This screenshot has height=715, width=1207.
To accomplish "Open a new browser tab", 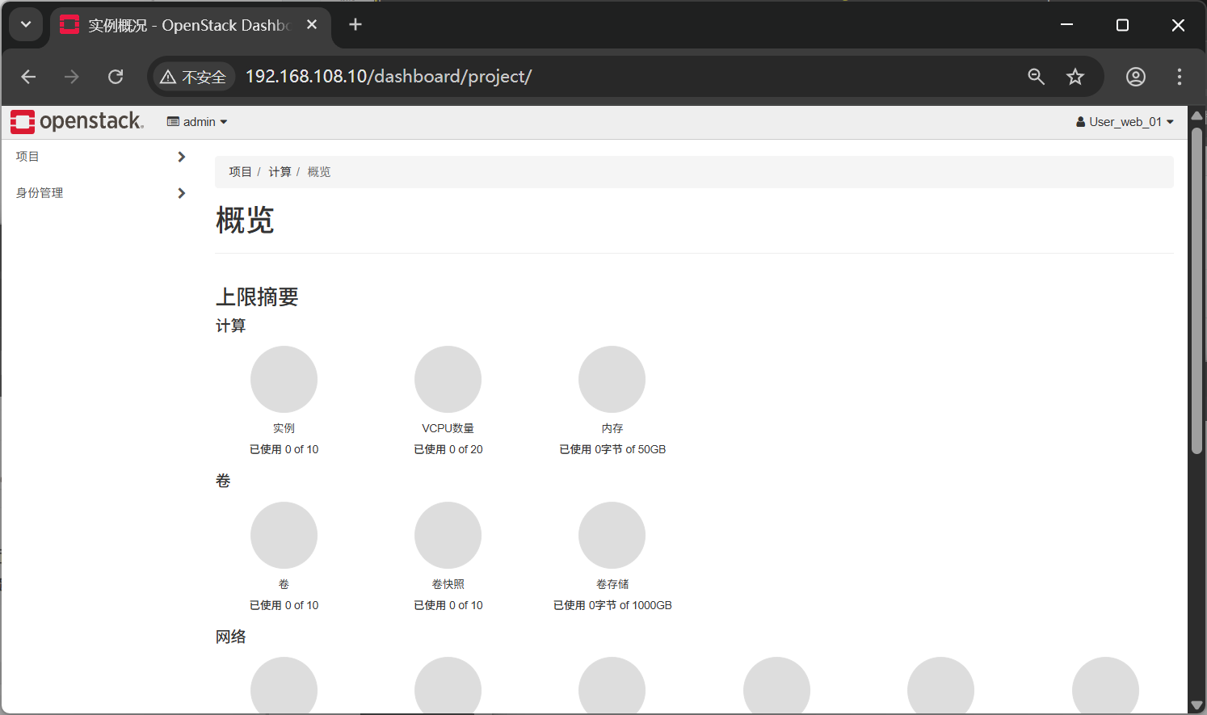I will pyautogui.click(x=355, y=25).
